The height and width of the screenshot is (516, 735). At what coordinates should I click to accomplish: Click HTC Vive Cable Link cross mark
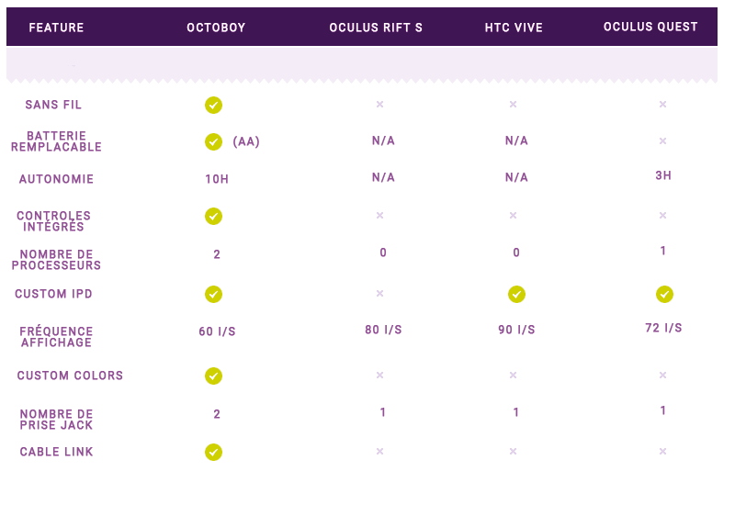(x=514, y=451)
